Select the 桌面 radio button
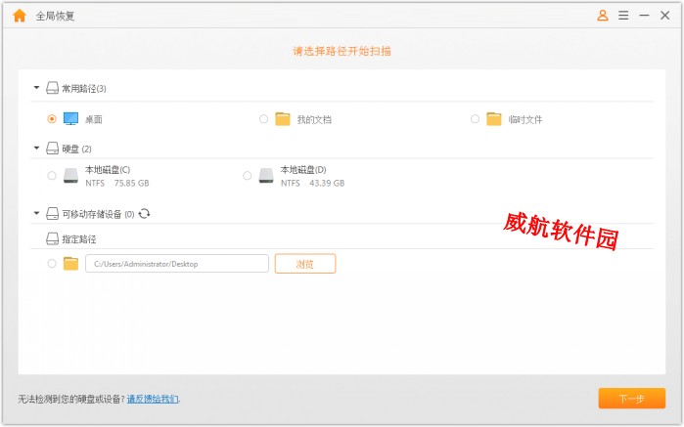 (52, 119)
